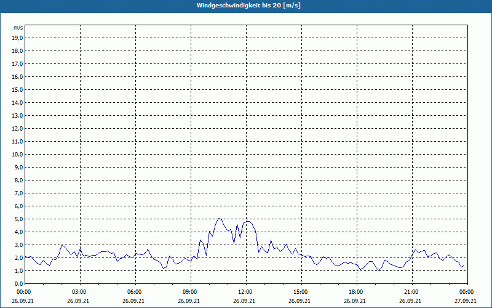Click the 06:00 time label
492x308 pixels.
[x=135, y=292]
